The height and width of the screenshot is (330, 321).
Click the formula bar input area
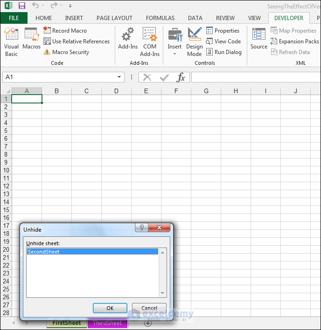[x=256, y=77]
